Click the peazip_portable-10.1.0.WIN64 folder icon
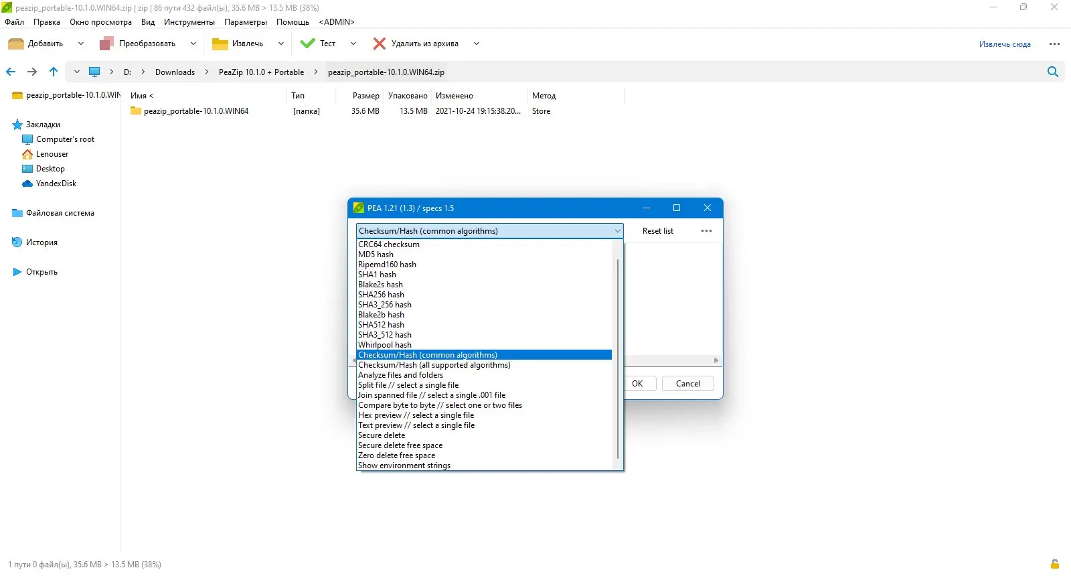The width and height of the screenshot is (1071, 576). coord(136,111)
